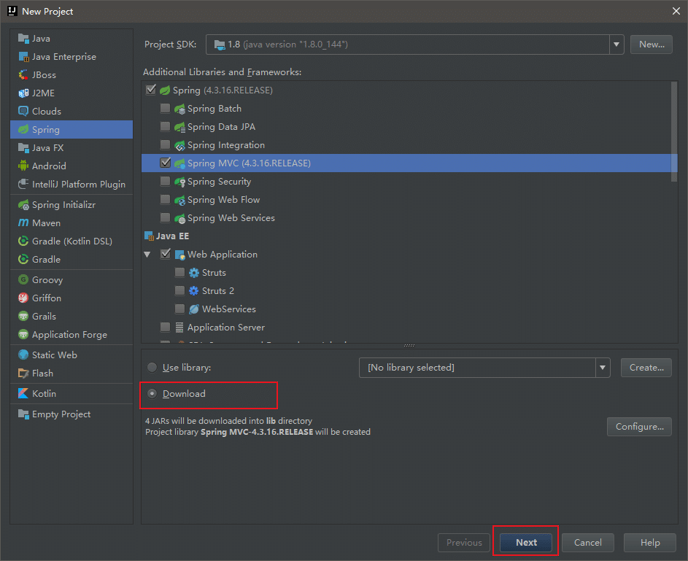Enable the Spring Data JPA checkbox

click(x=166, y=127)
